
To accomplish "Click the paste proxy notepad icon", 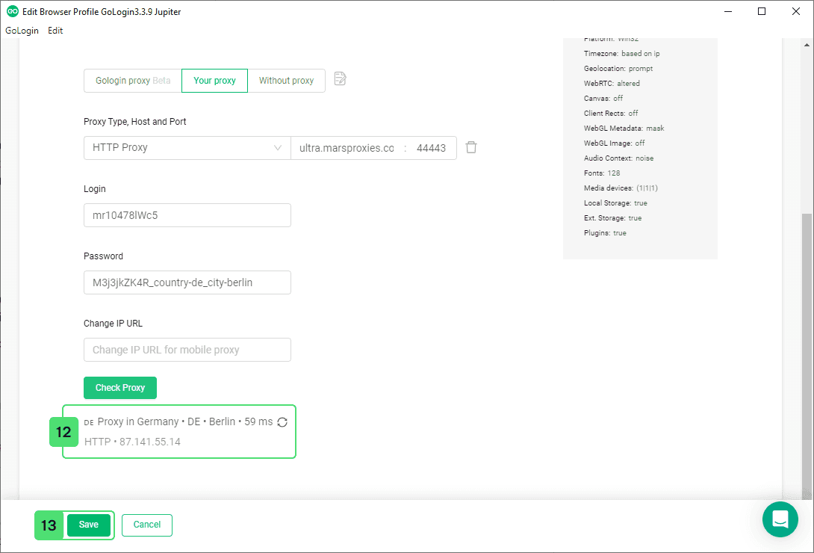I will click(340, 79).
